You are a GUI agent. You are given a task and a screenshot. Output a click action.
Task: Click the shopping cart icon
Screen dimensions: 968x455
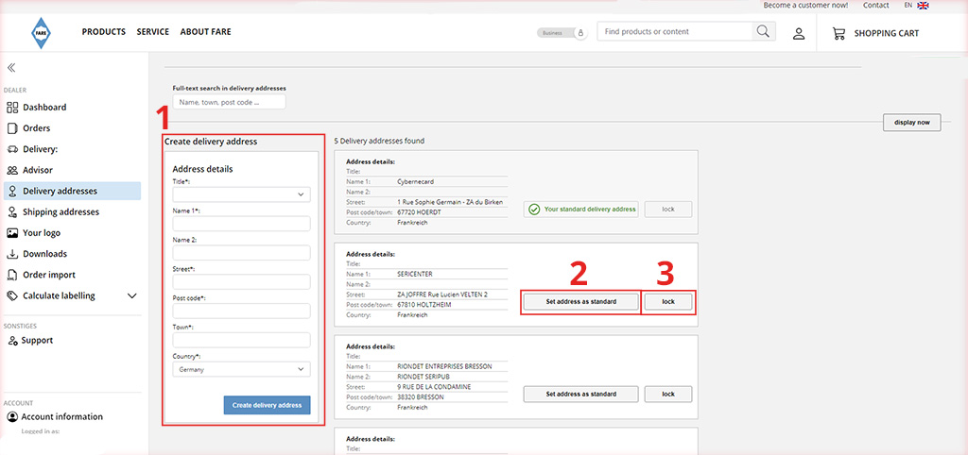coord(839,33)
